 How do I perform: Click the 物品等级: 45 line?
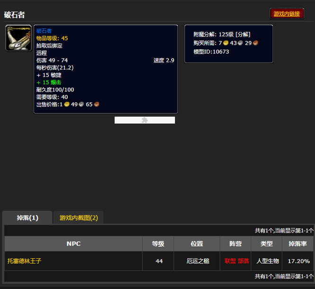point(52,38)
